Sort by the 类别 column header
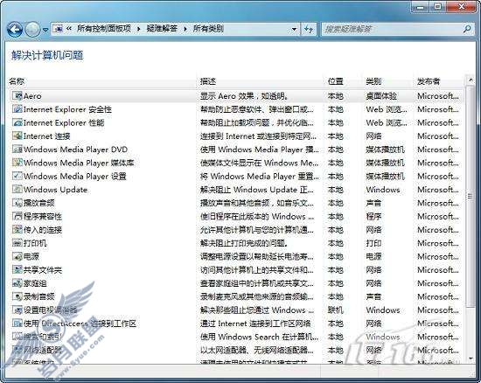Screen dimensions: 481x383 coord(373,81)
